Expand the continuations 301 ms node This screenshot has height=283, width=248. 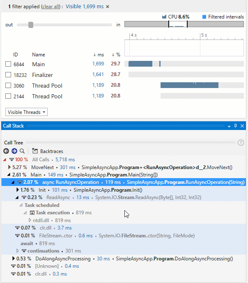click(x=18, y=251)
